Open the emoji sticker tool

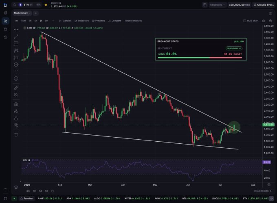[x=16, y=78]
